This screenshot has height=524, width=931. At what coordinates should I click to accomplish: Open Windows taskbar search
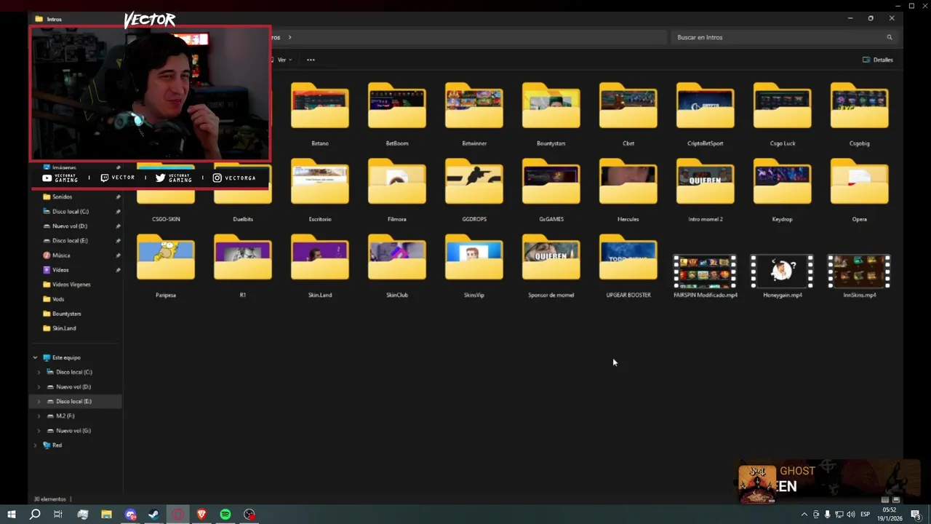pyautogui.click(x=34, y=515)
